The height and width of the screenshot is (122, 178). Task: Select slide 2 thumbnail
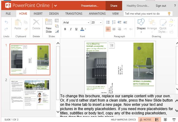tap(30, 94)
